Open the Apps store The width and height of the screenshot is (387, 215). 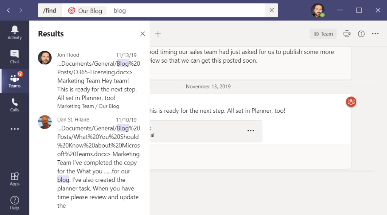(x=15, y=179)
